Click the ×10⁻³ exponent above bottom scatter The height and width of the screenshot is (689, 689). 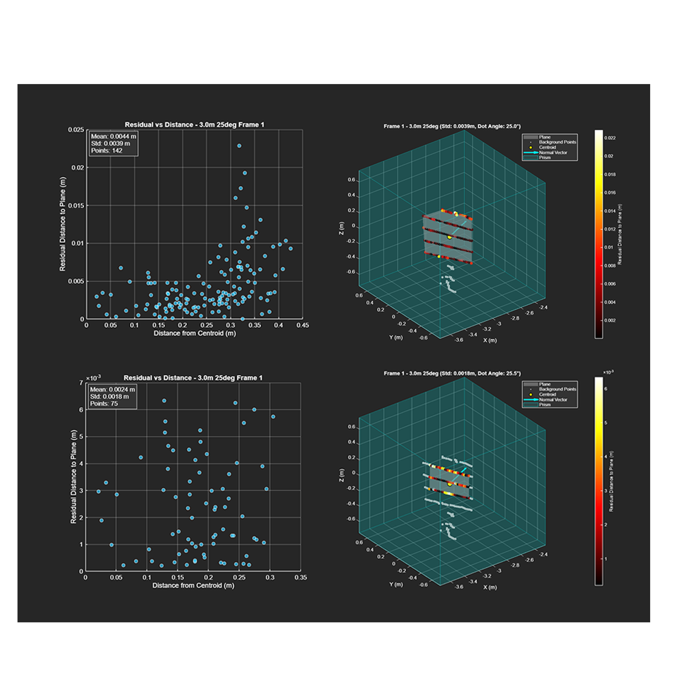[93, 378]
